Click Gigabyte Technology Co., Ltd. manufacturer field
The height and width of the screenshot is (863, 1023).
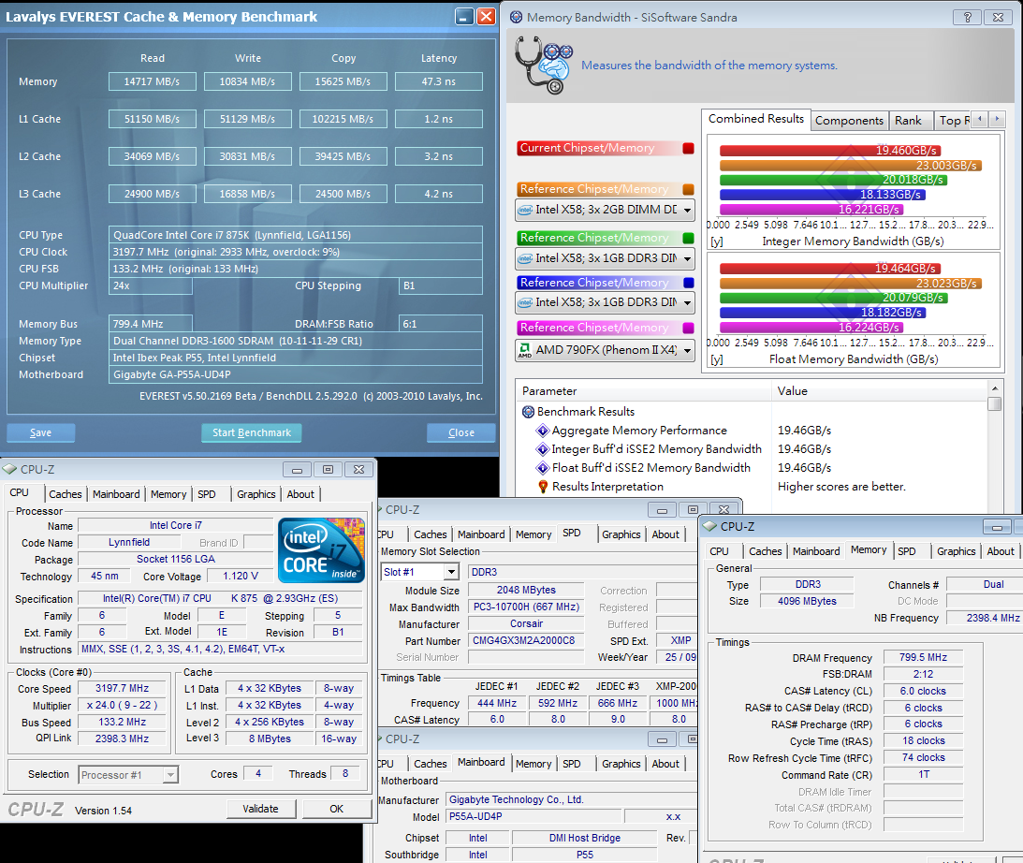click(x=572, y=799)
